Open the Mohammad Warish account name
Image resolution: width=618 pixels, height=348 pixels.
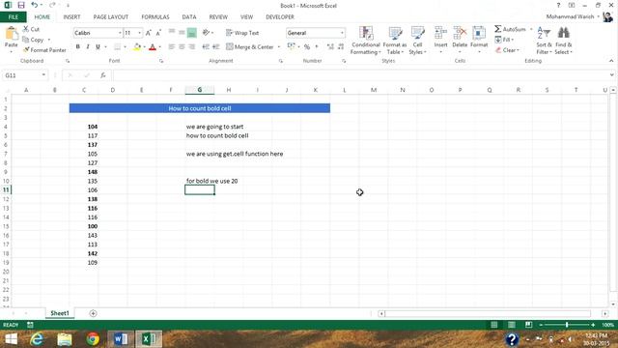click(570, 16)
